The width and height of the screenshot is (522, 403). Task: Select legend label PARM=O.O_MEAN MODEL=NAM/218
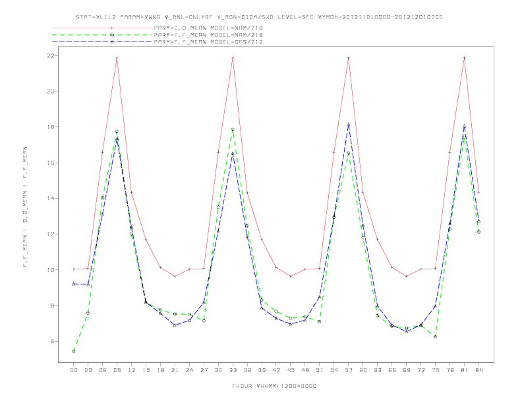tap(208, 28)
